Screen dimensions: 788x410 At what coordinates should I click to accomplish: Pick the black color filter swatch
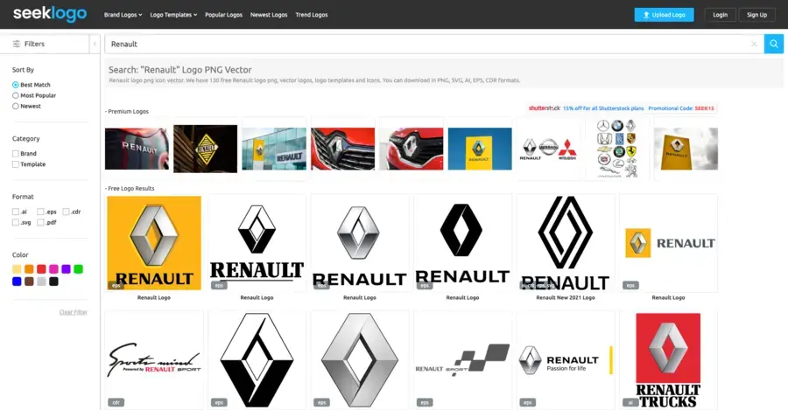[53, 281]
